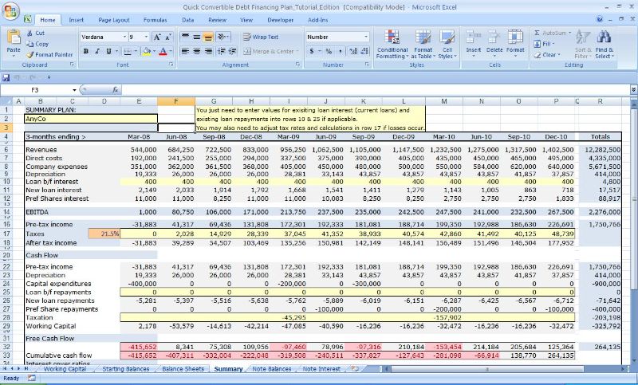Click the Cell Styles icon
This screenshot has width=638, height=385.
447,38
